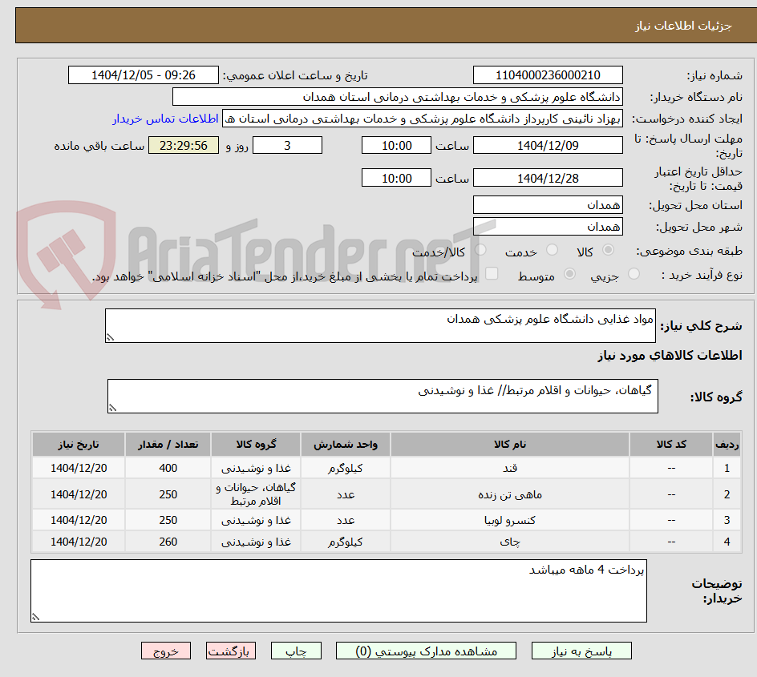Click the شماره نیاز number field
The height and width of the screenshot is (677, 757).
click(548, 75)
